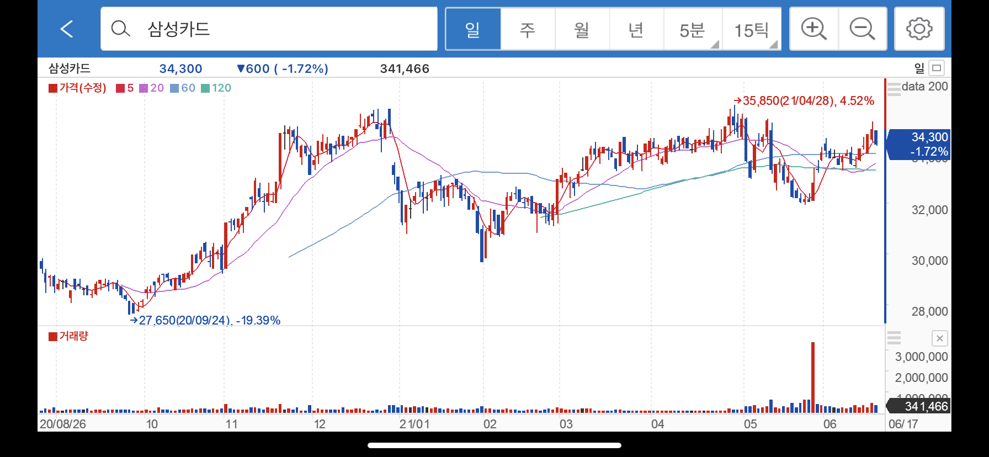Click the 28,000 price axis label
The image size is (989, 457).
click(x=929, y=311)
